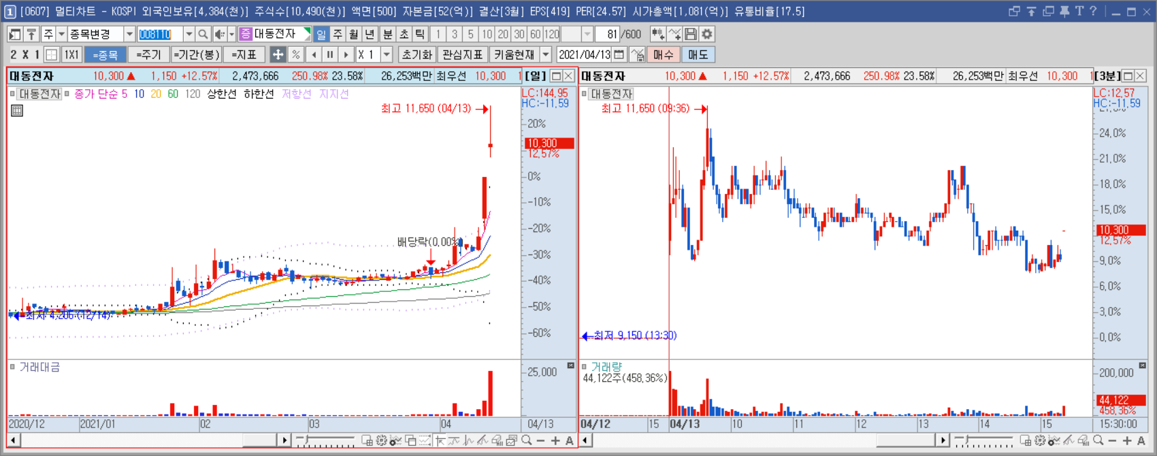Click the speaker sound icon in toolbar
Viewport: 1157px width, 456px height.
(219, 34)
